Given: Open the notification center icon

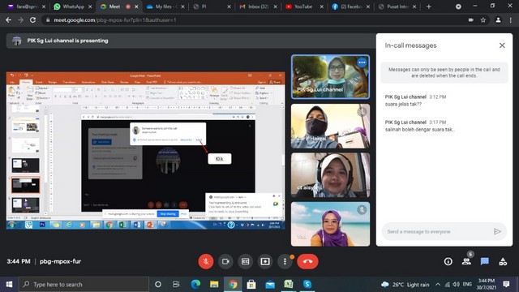Looking at the screenshot, I should [x=506, y=284].
